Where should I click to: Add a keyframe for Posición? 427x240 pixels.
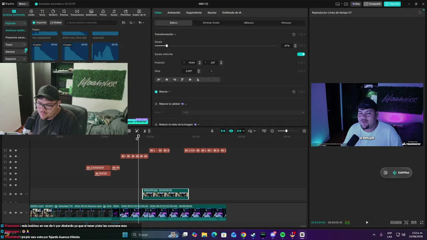coord(301,63)
